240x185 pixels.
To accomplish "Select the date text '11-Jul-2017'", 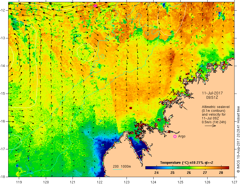I will point(212,93).
